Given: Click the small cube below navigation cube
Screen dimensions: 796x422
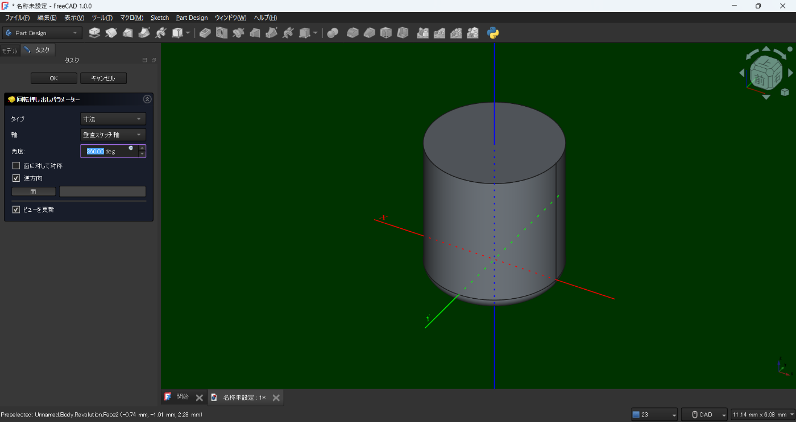Looking at the screenshot, I should tap(785, 92).
